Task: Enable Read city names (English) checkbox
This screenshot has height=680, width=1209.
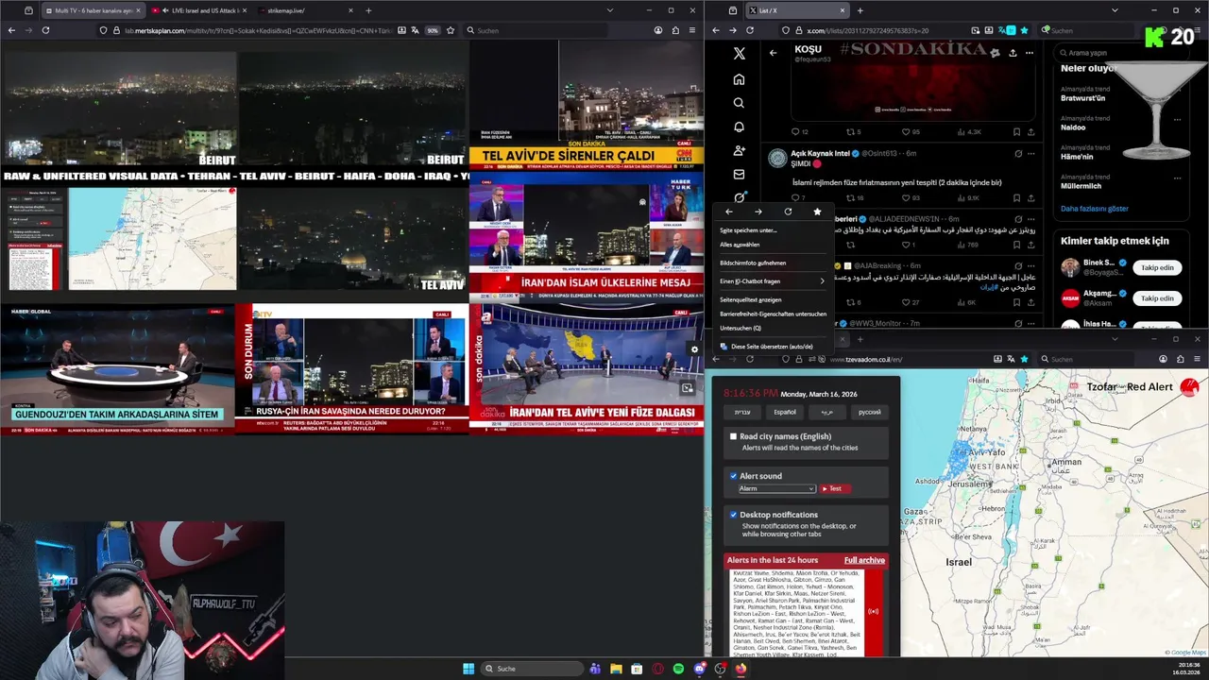Action: click(x=733, y=436)
